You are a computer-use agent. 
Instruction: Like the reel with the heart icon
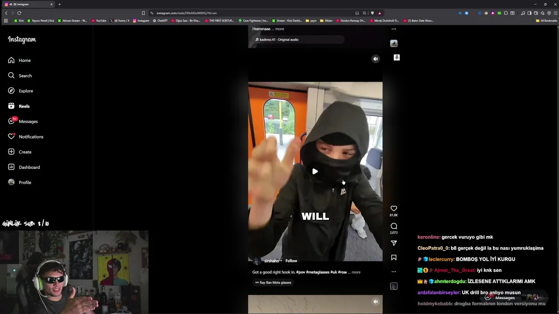tap(393, 208)
